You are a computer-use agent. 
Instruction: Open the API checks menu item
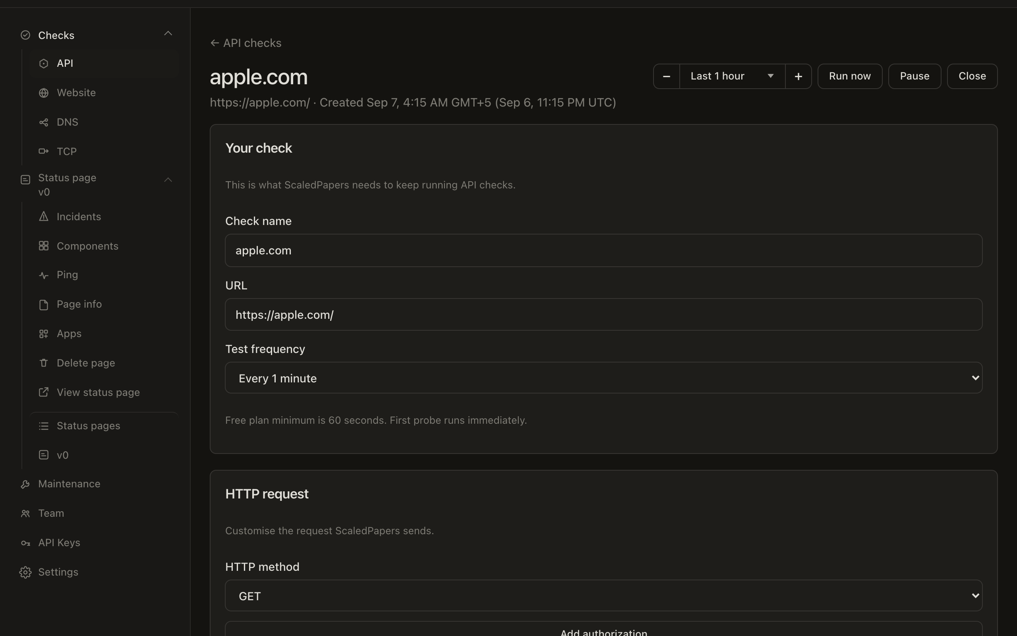(104, 64)
